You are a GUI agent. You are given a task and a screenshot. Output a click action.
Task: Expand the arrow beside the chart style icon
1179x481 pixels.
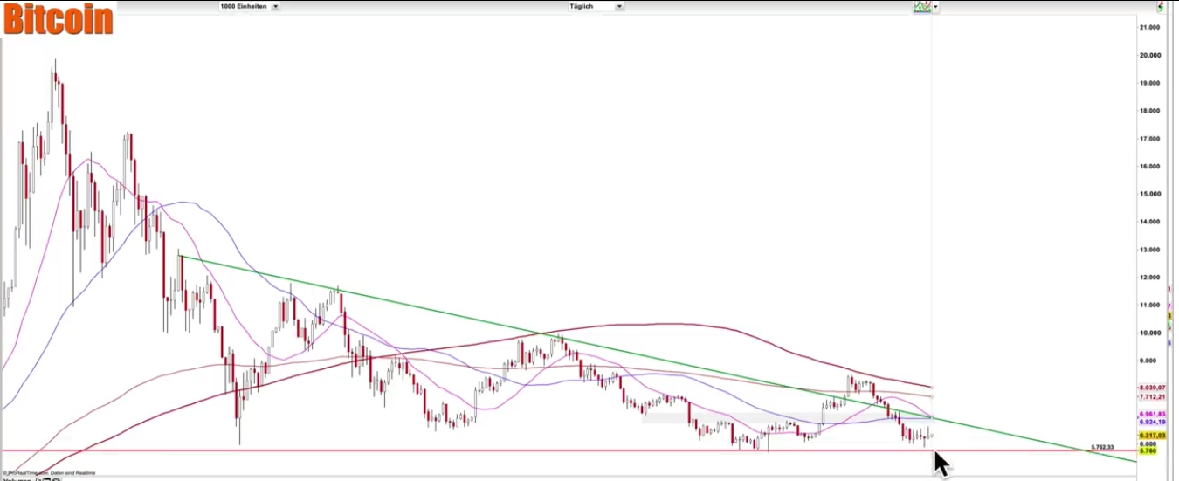coord(935,7)
